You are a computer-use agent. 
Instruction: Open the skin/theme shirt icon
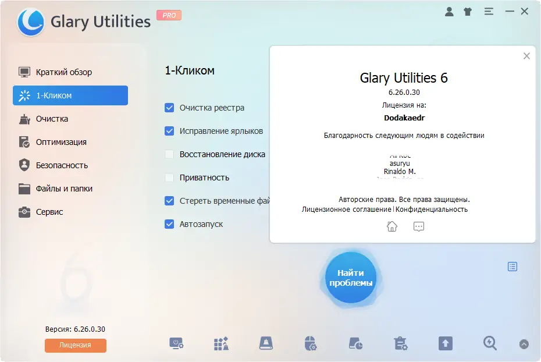coord(468,12)
